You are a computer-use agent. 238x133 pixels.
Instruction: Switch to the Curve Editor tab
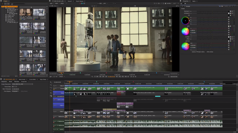point(32,79)
